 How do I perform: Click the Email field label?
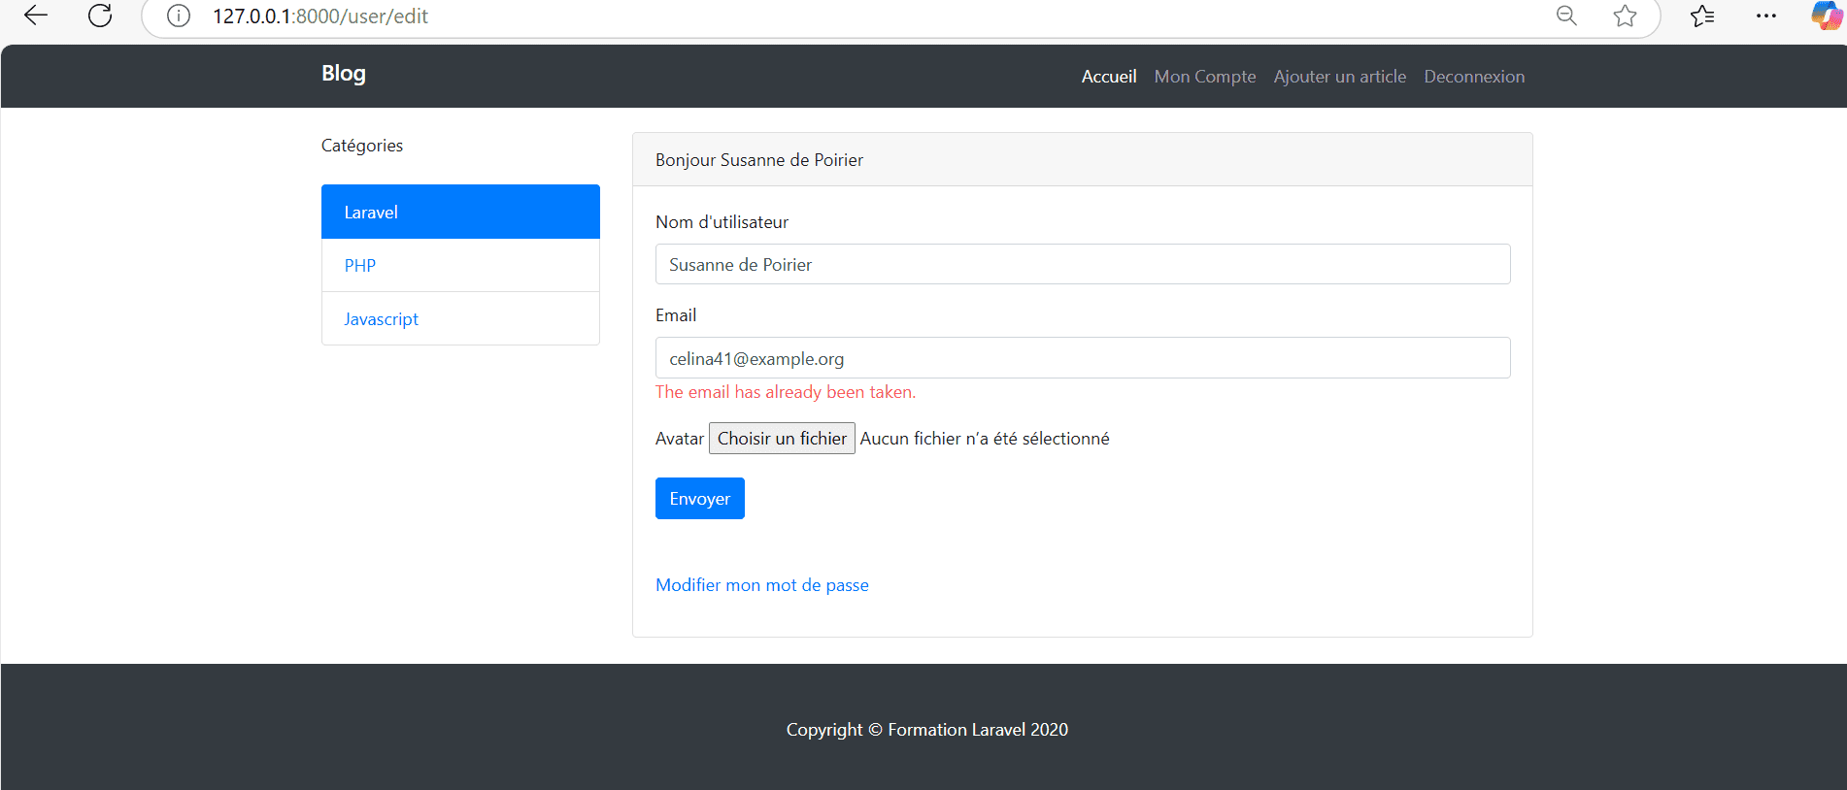coord(676,315)
